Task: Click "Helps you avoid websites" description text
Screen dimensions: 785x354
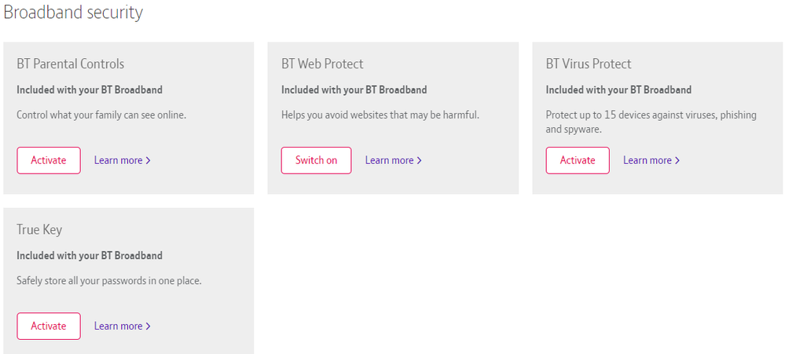Action: pos(380,115)
